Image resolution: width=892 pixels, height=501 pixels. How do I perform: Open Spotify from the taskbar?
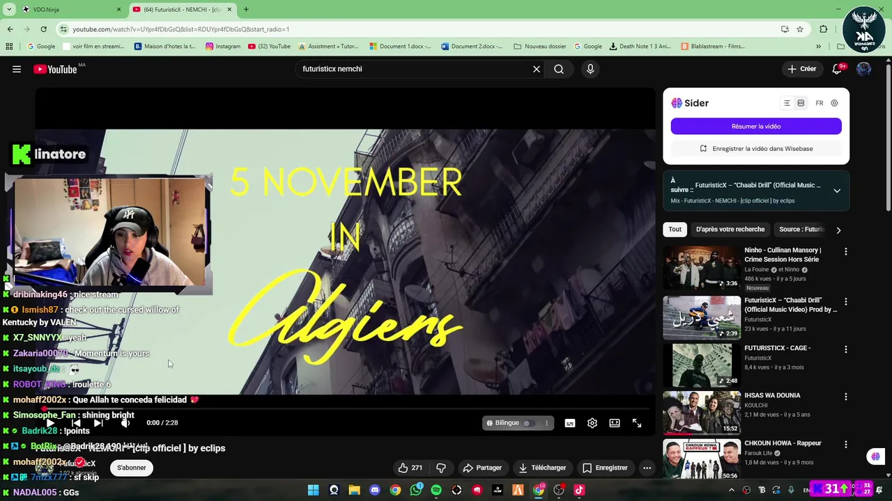coord(436,490)
